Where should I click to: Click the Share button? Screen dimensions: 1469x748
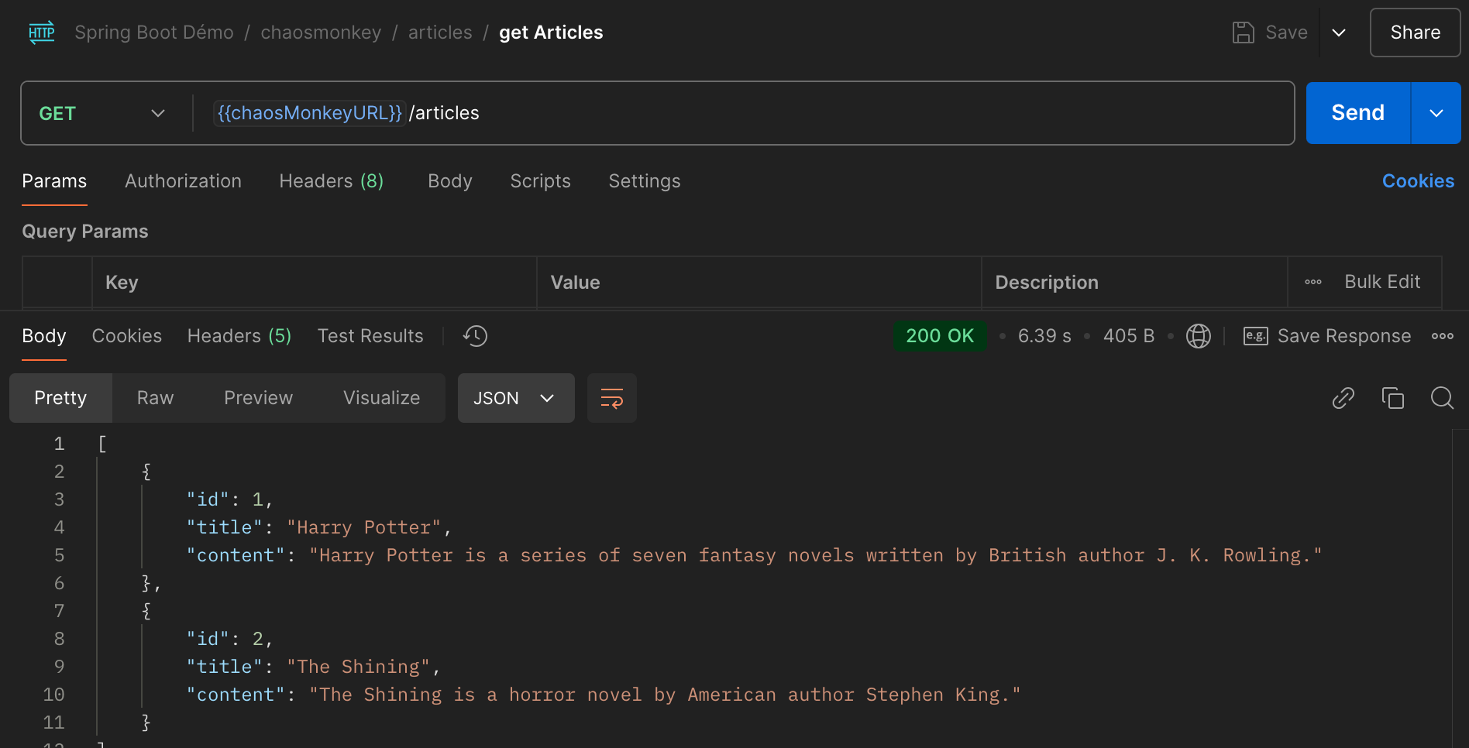click(x=1415, y=33)
